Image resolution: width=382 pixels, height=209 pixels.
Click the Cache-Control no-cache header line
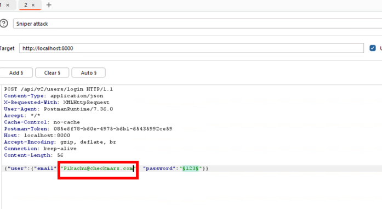tap(42, 122)
